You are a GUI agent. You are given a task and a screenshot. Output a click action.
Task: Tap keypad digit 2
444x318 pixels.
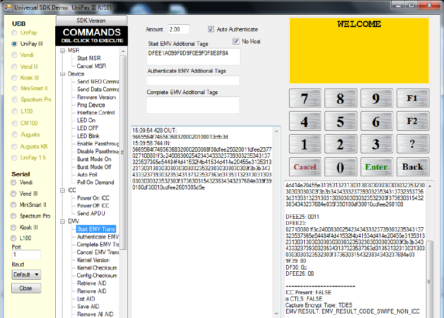[341, 144]
